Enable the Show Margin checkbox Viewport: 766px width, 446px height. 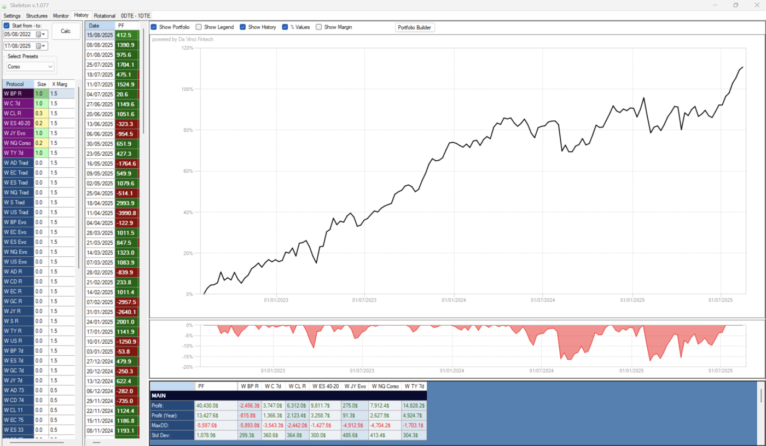point(318,27)
